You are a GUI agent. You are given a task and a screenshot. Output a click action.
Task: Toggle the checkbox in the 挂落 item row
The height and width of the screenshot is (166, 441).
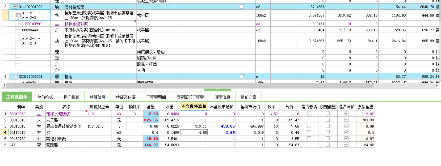(x=242, y=76)
